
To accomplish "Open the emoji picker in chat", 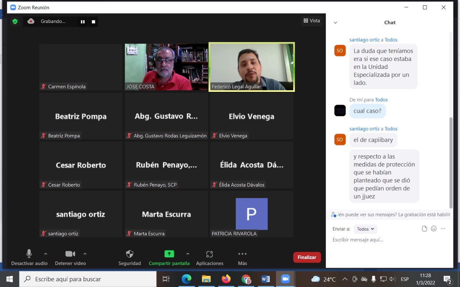I will coord(434,229).
